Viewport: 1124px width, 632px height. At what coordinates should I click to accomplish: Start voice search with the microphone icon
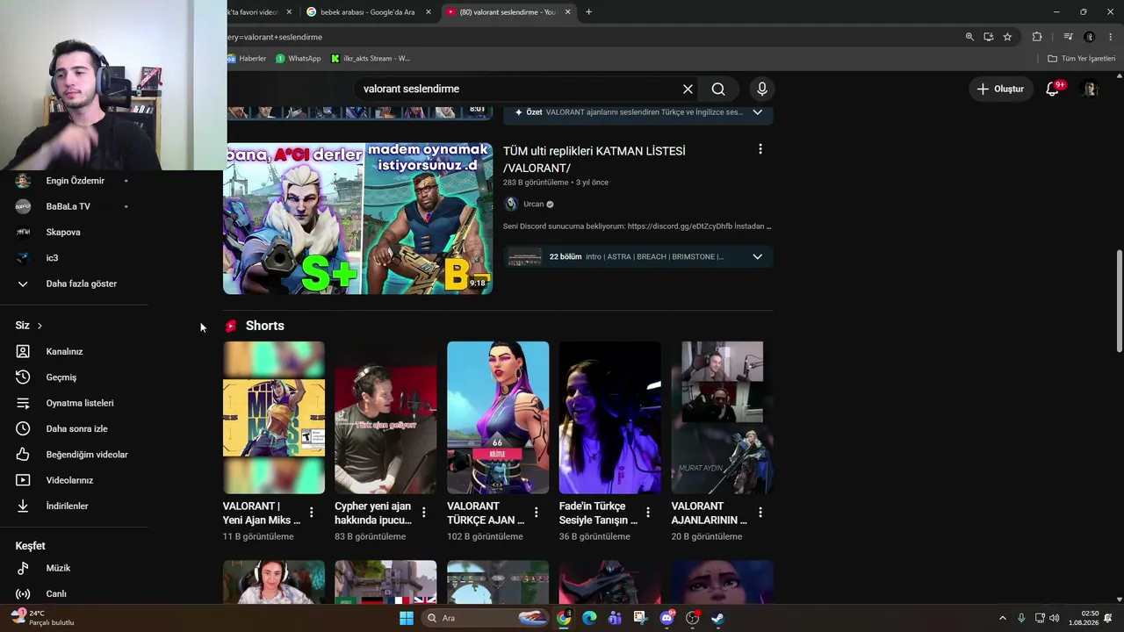[762, 89]
